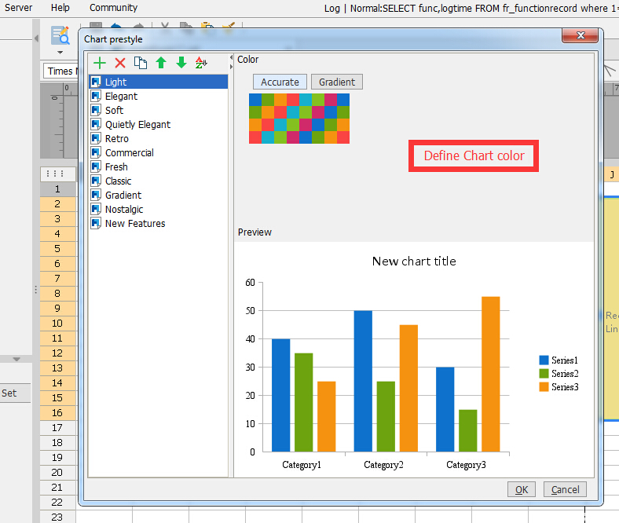Click the report preview icon
Viewport: 619px width, 523px height.
pos(60,35)
